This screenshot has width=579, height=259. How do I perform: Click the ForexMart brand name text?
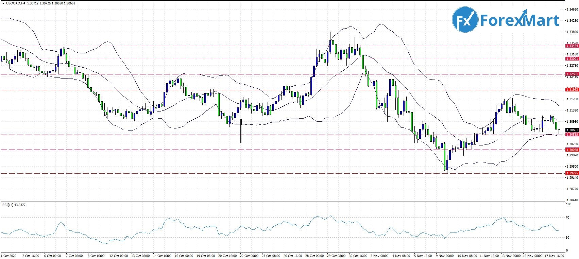point(519,20)
